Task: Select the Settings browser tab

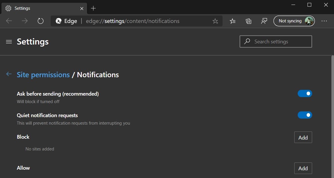Action: point(40,8)
